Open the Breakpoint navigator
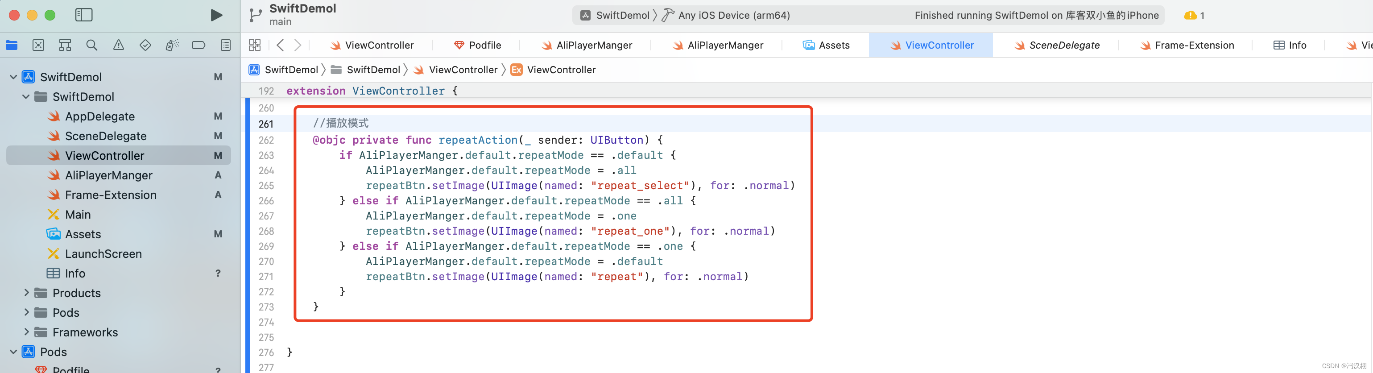The width and height of the screenshot is (1373, 373). point(198,46)
